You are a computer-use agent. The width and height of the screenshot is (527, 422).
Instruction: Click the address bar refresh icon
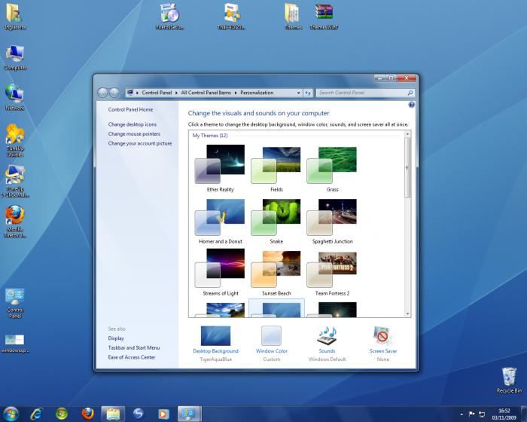click(x=307, y=93)
